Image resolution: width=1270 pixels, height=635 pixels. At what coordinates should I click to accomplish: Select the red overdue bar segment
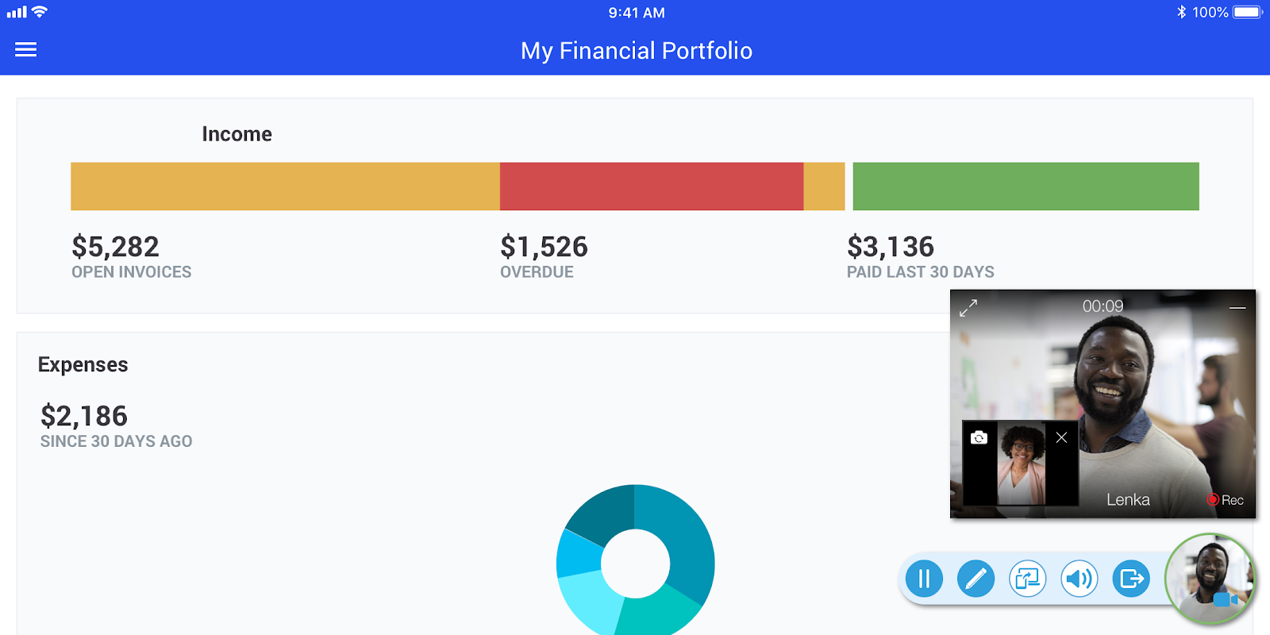coord(651,187)
